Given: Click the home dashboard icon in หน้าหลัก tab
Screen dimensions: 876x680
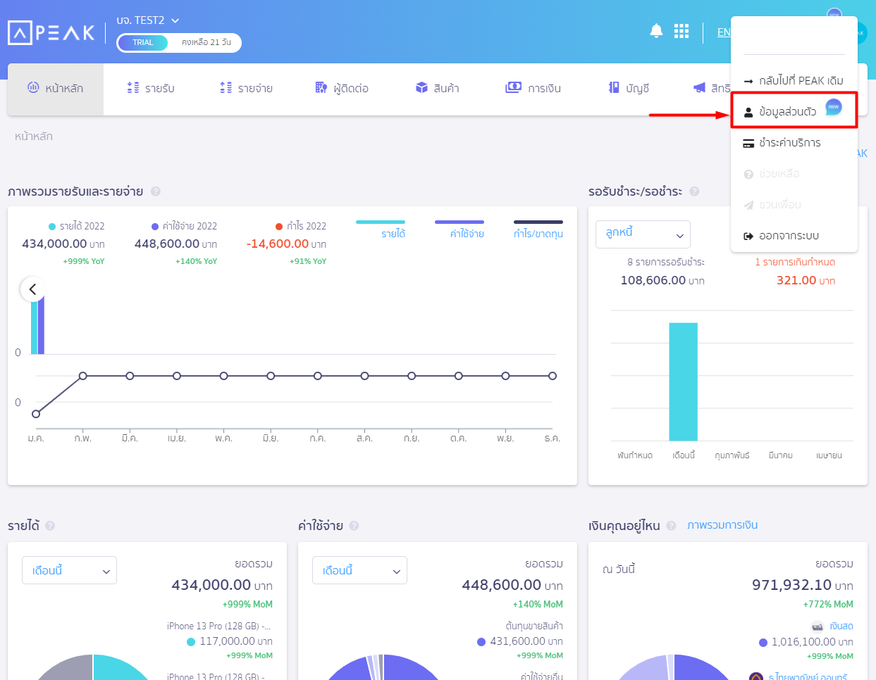Looking at the screenshot, I should [x=33, y=87].
